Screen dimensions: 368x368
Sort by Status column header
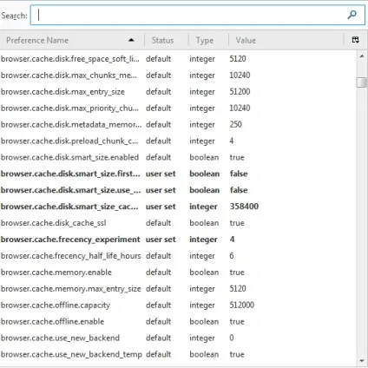tap(167, 40)
